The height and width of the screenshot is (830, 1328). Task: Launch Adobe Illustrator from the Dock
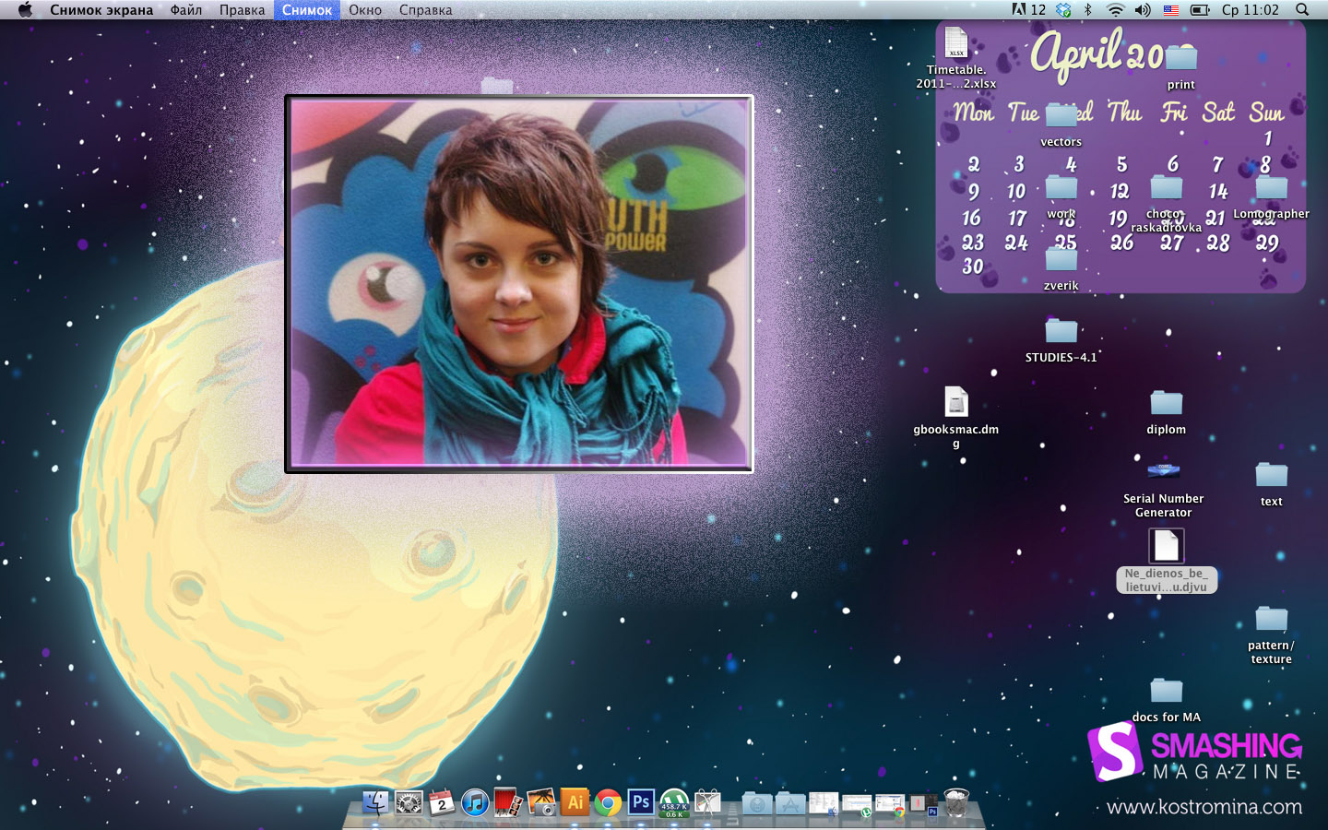tap(575, 803)
